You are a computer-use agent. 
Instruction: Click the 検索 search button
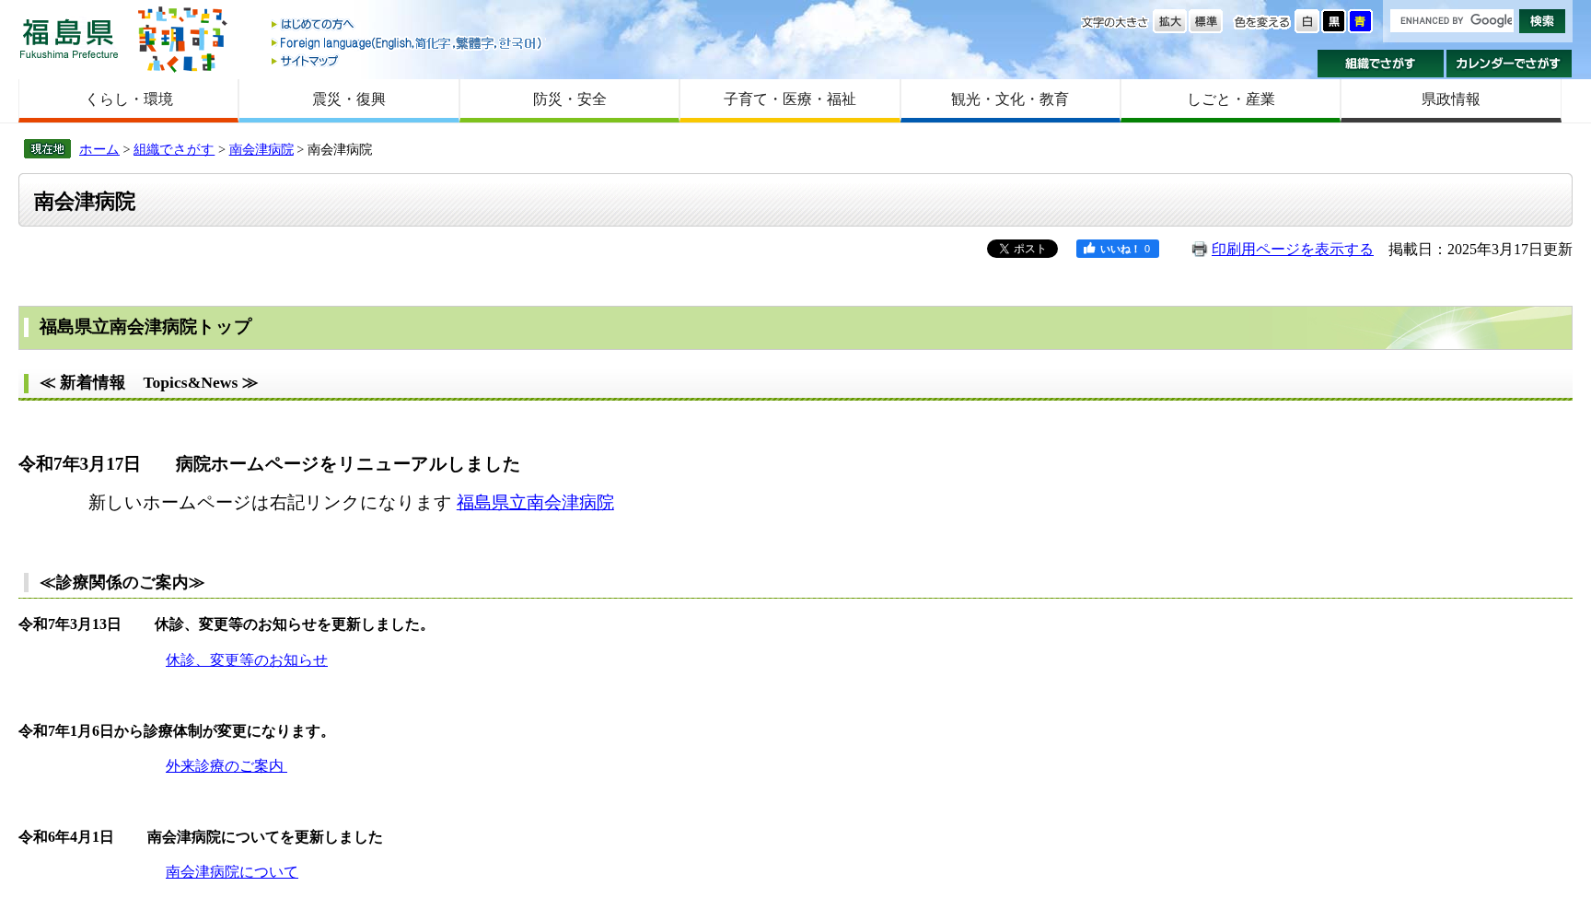(1541, 20)
